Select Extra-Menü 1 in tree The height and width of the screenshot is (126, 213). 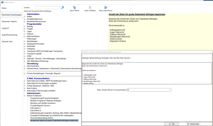point(36,108)
